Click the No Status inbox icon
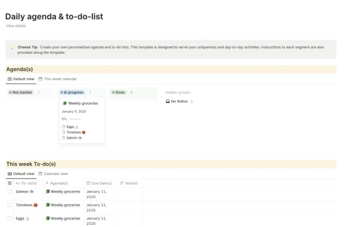Screen dimensions: 349x227 coord(168,101)
